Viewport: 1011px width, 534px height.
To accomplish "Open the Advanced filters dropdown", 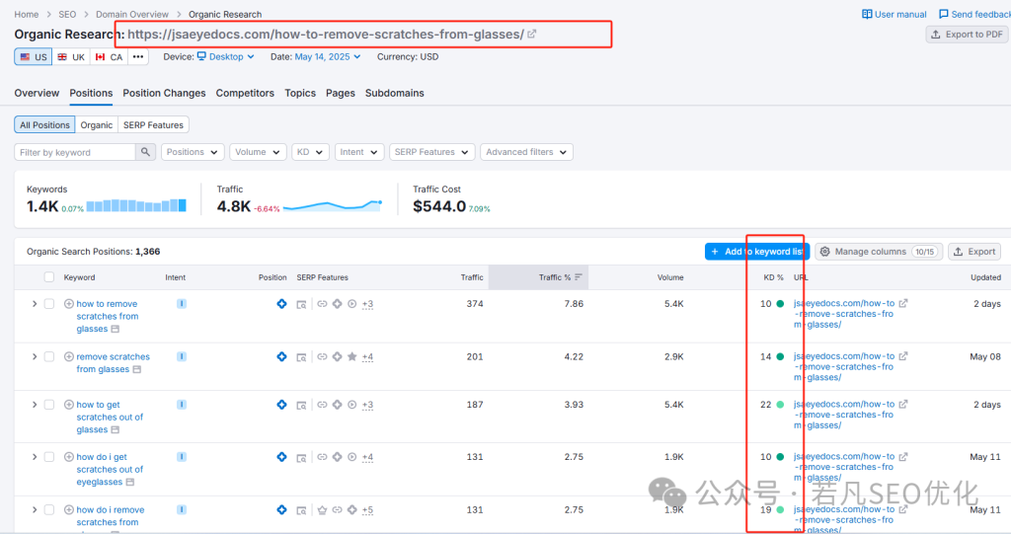I will click(526, 152).
